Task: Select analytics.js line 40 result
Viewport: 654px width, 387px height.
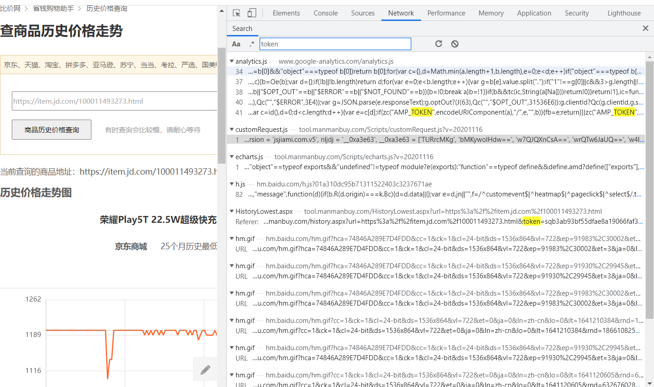Action: click(x=436, y=102)
